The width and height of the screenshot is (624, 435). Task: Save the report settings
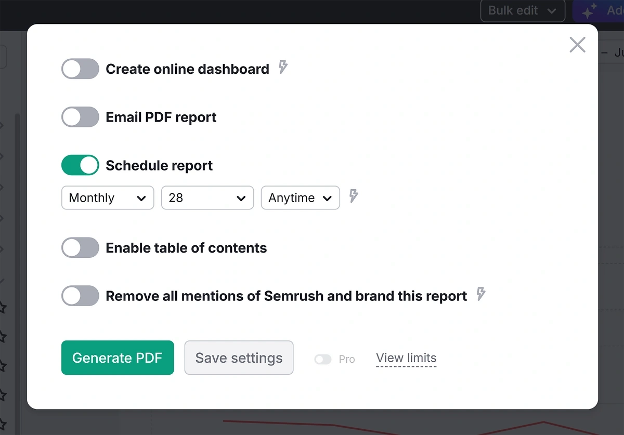[x=239, y=358]
